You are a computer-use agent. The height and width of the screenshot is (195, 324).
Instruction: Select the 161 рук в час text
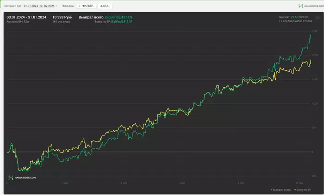click(x=61, y=22)
